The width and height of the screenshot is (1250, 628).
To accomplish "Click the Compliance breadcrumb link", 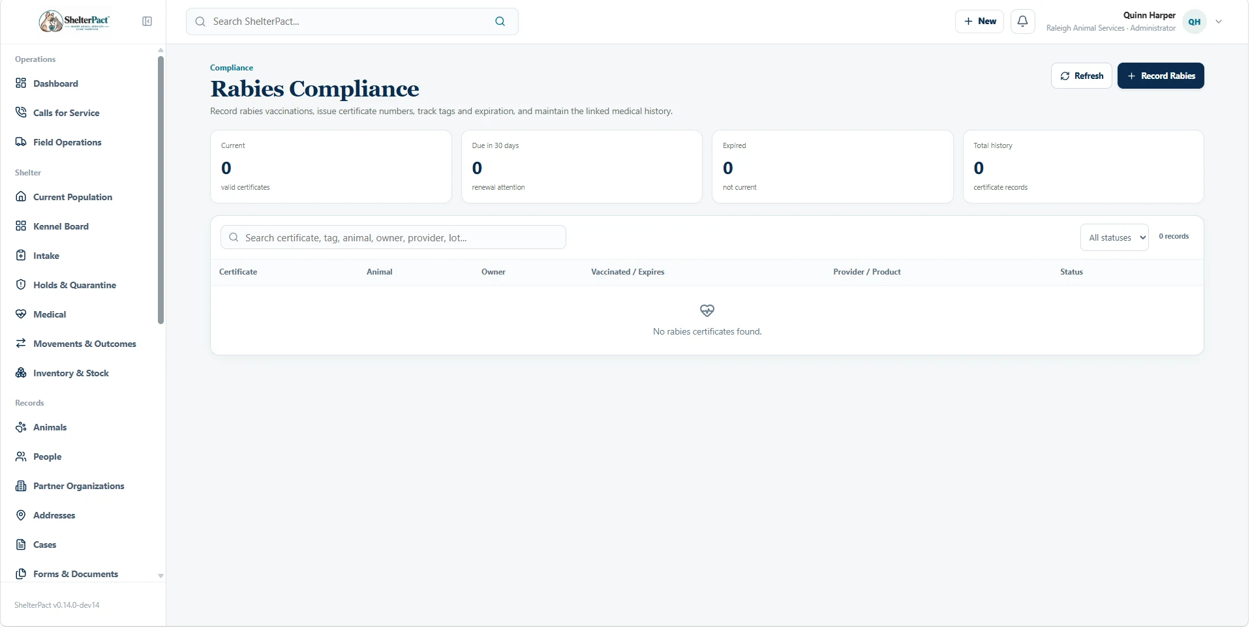I will point(232,68).
